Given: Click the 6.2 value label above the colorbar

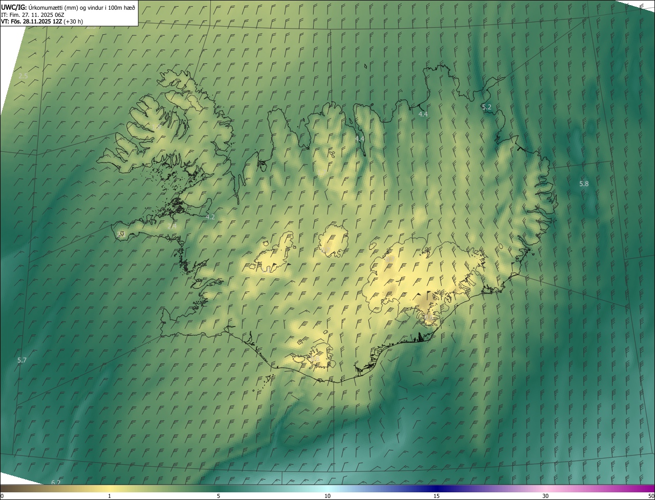Looking at the screenshot, I should (56, 482).
